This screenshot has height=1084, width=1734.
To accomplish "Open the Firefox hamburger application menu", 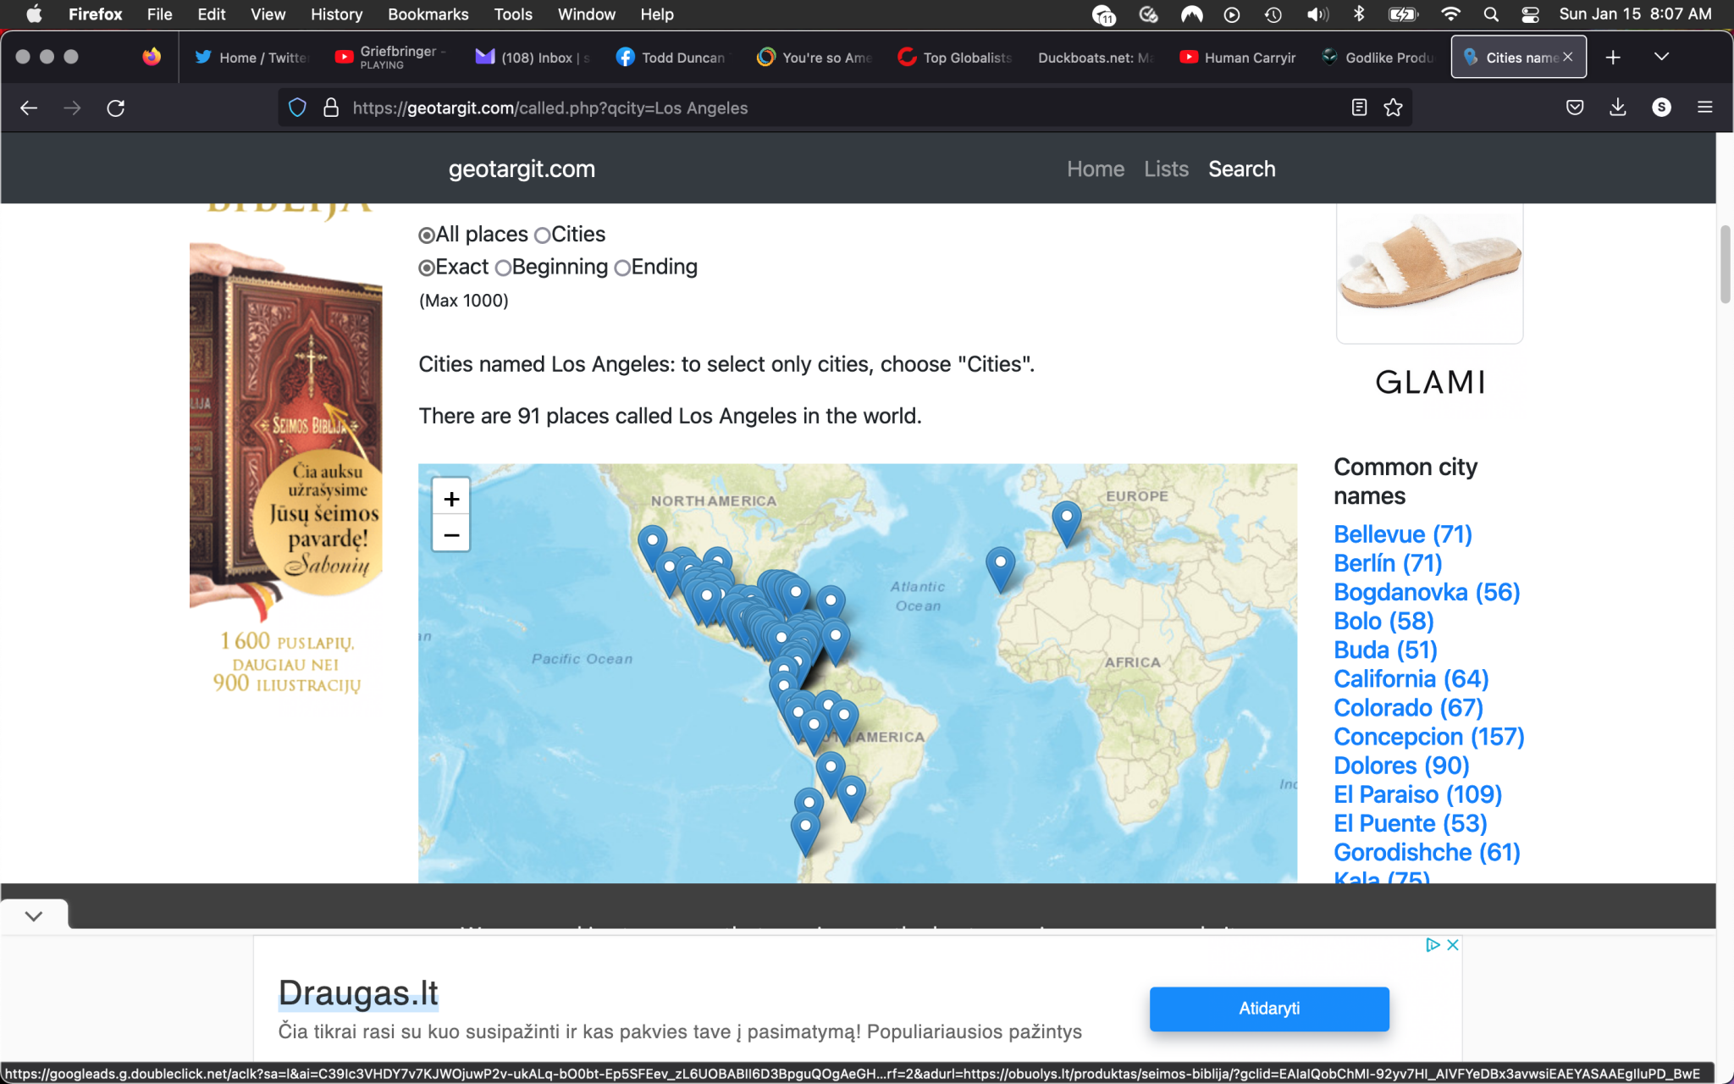I will point(1705,108).
